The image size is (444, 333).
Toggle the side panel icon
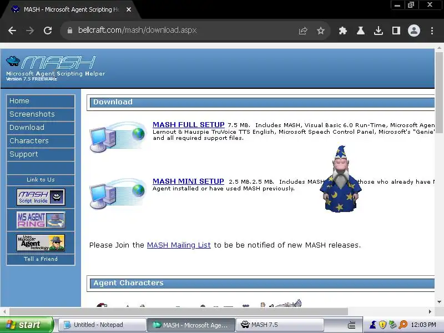(396, 31)
